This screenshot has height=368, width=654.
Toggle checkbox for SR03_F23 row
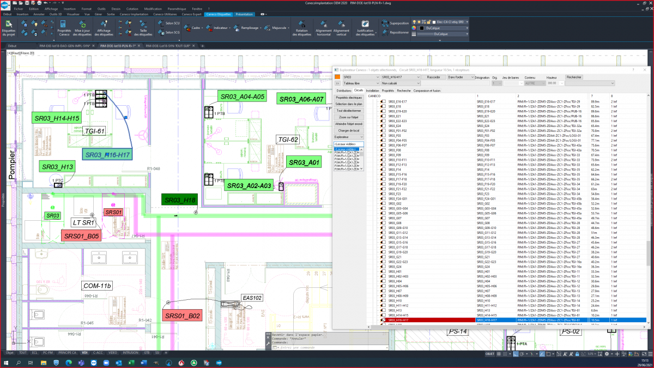pos(383,194)
